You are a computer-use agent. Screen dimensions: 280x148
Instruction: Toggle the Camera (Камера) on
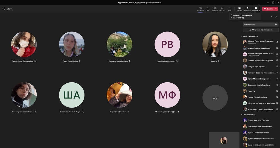pos(240,9)
